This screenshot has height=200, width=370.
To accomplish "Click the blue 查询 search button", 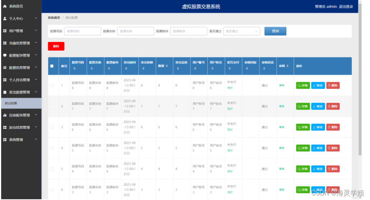I will coord(275,31).
